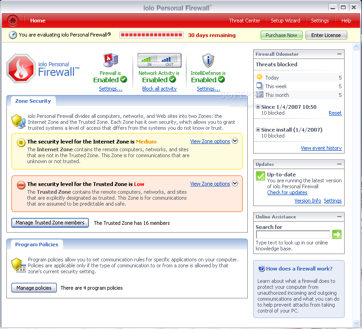Screen dimensions: 362x329
Task: Click Block all activity link
Action: click(x=160, y=89)
